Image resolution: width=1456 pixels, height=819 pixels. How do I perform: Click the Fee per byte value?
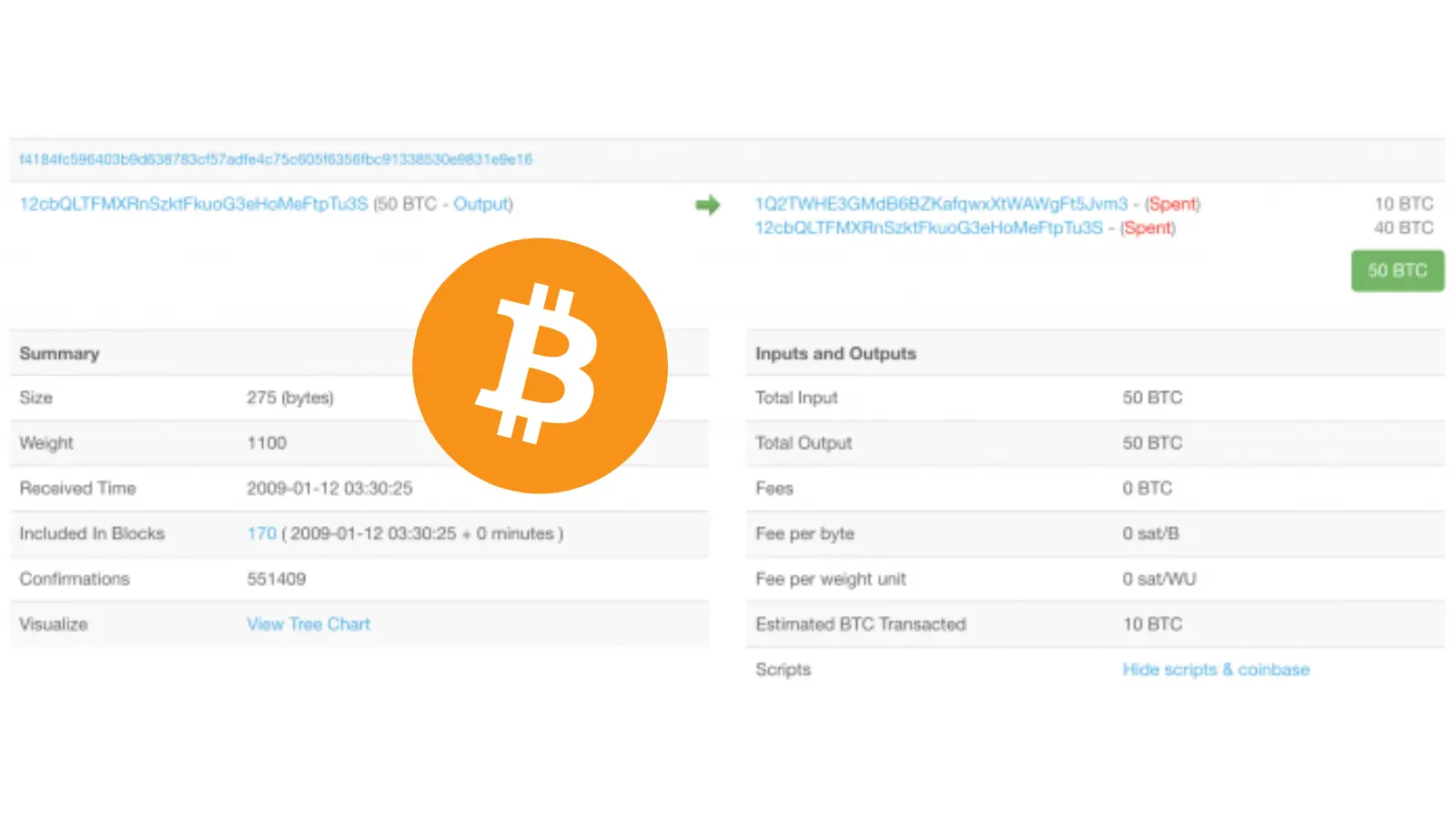(1150, 533)
